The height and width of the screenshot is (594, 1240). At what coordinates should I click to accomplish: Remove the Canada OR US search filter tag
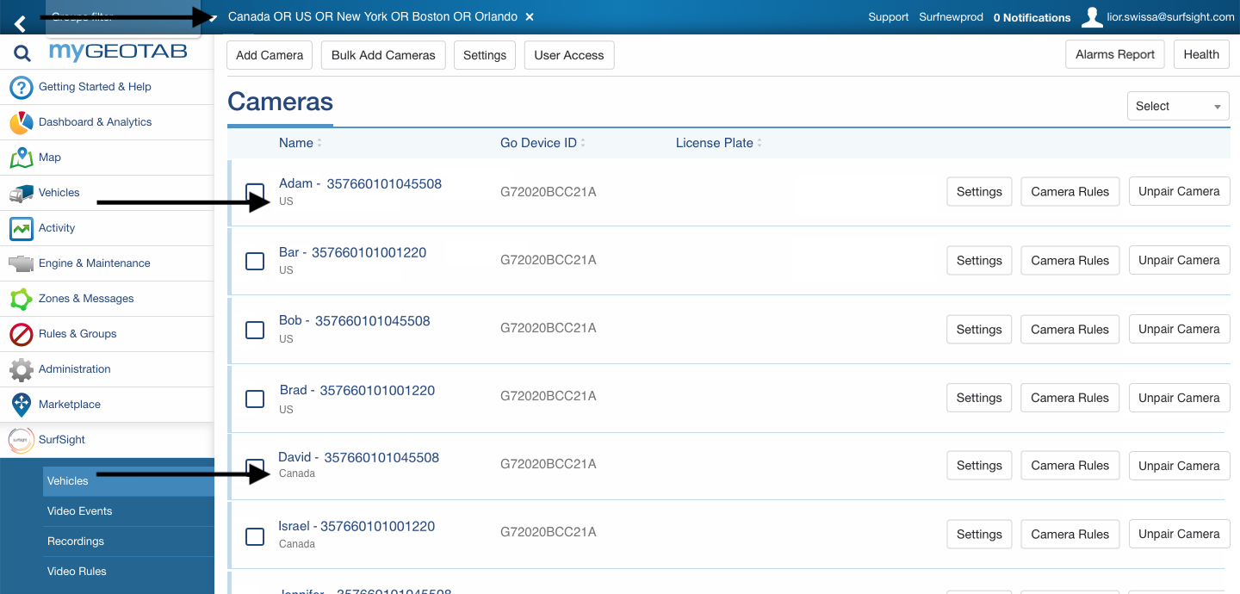529,15
